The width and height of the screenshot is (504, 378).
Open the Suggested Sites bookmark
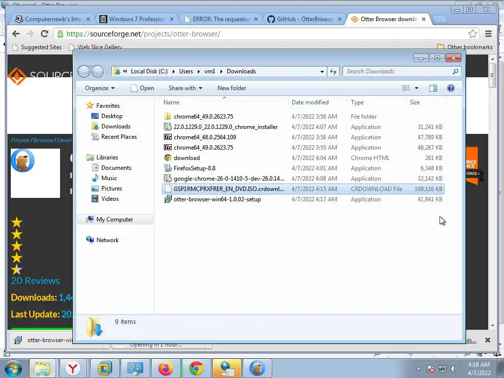pos(37,47)
